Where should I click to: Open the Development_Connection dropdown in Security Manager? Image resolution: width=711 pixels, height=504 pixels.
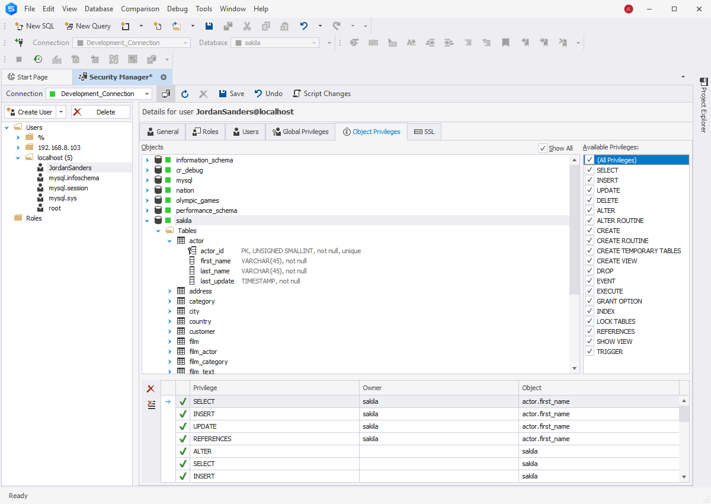tap(147, 94)
